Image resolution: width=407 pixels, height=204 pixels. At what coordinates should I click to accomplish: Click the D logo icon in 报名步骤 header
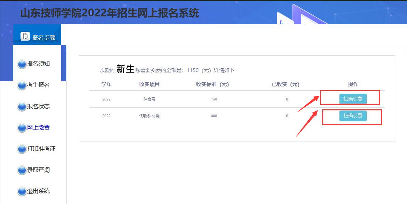[x=25, y=37]
